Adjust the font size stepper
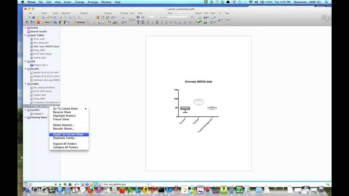The height and width of the screenshot is (196, 349). tap(155, 17)
